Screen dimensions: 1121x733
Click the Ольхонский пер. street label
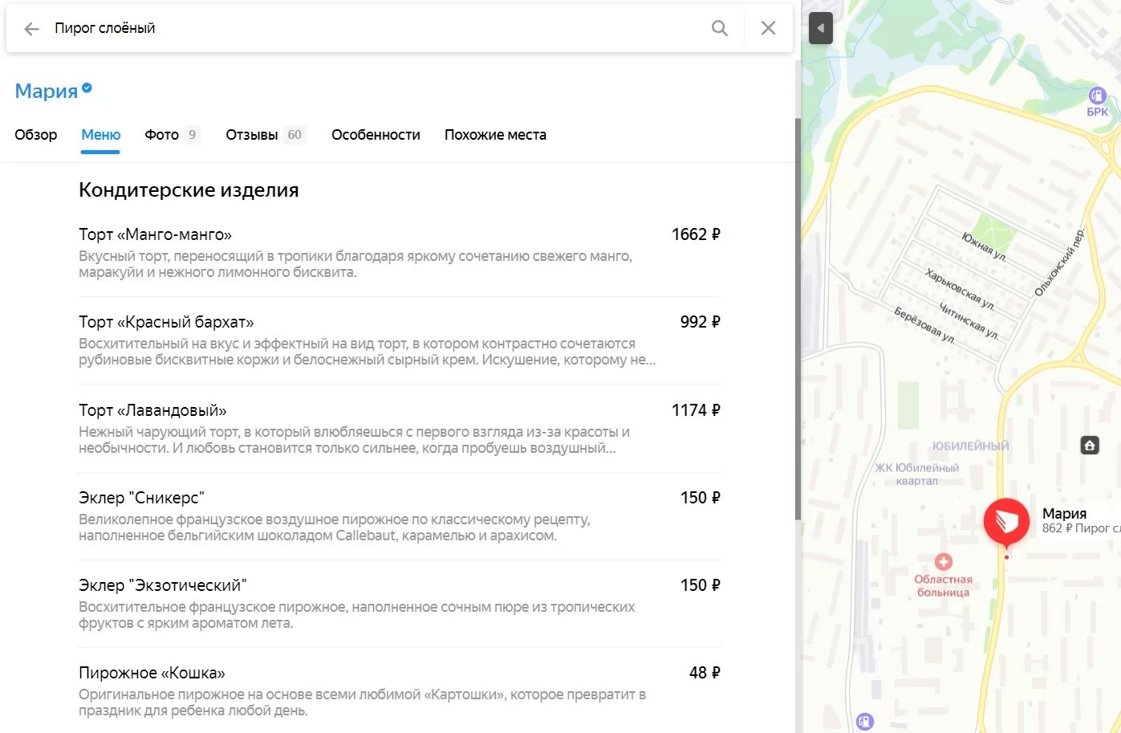click(1059, 262)
